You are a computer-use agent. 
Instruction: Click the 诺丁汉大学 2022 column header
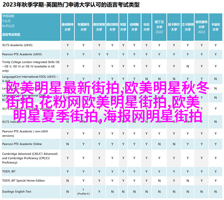(x=159, y=27)
